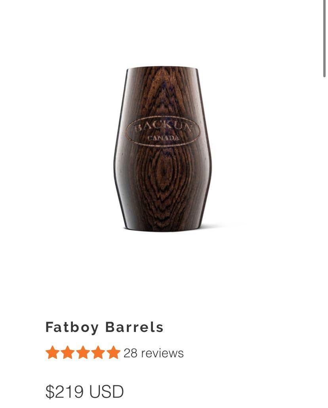This screenshot has height=408, width=328.
Task: Click the first orange rating star
Action: pyautogui.click(x=52, y=353)
